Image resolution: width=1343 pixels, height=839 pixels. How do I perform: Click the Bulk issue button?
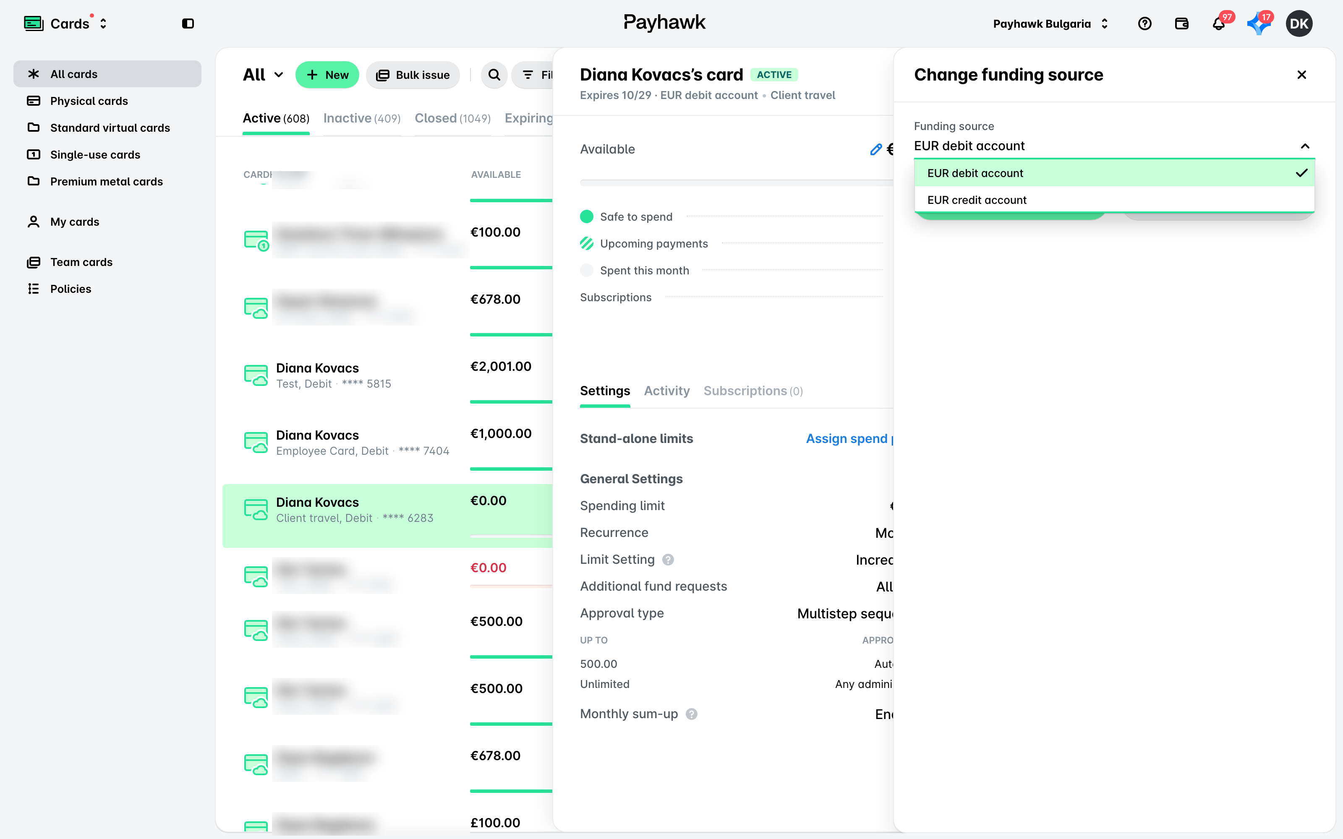[x=412, y=75]
